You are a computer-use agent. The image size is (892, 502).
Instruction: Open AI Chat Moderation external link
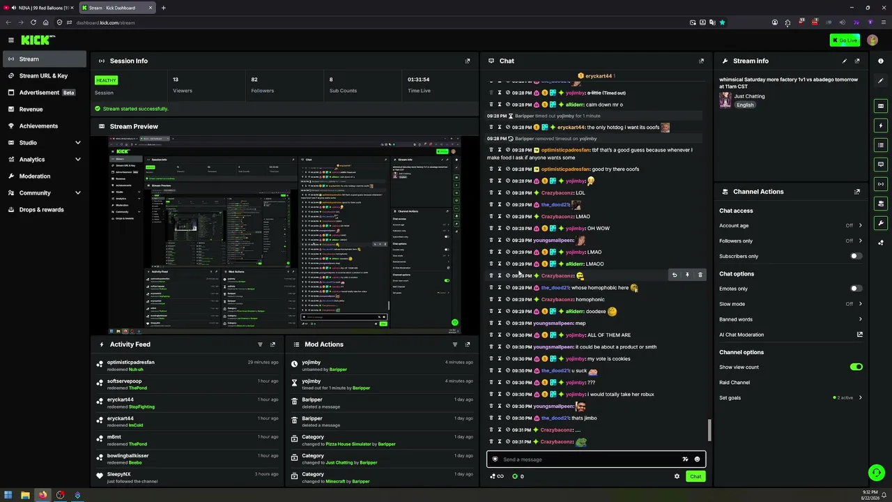pyautogui.click(x=860, y=335)
